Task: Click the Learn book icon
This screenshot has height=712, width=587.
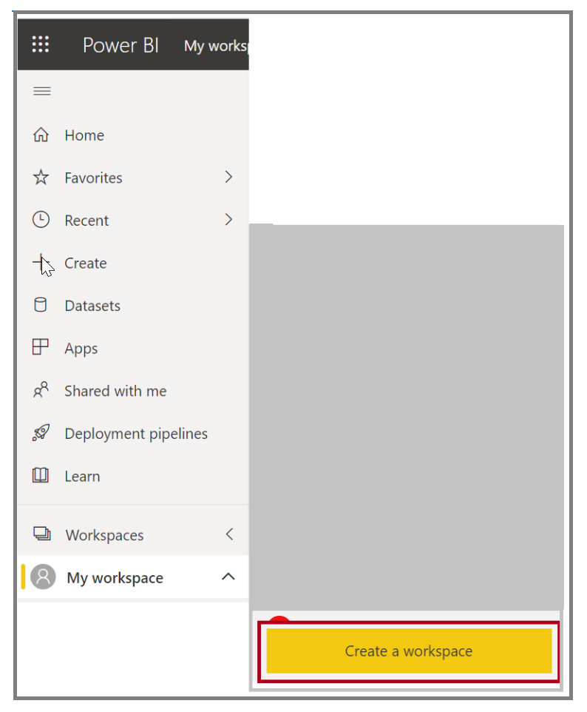Action: pos(41,475)
